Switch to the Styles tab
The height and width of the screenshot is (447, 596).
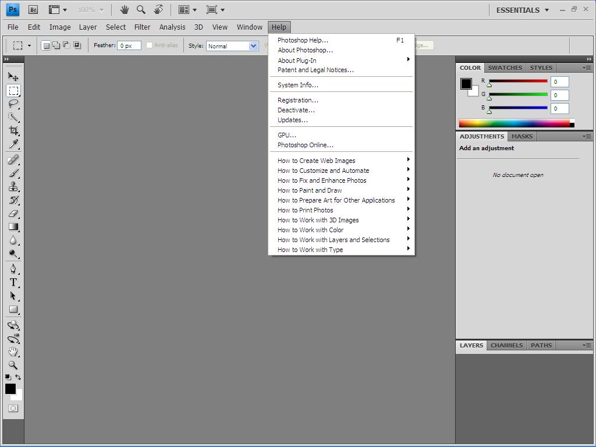click(x=541, y=68)
